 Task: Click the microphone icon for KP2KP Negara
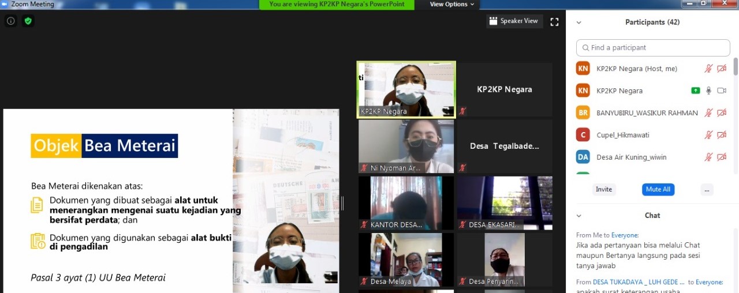click(x=708, y=91)
